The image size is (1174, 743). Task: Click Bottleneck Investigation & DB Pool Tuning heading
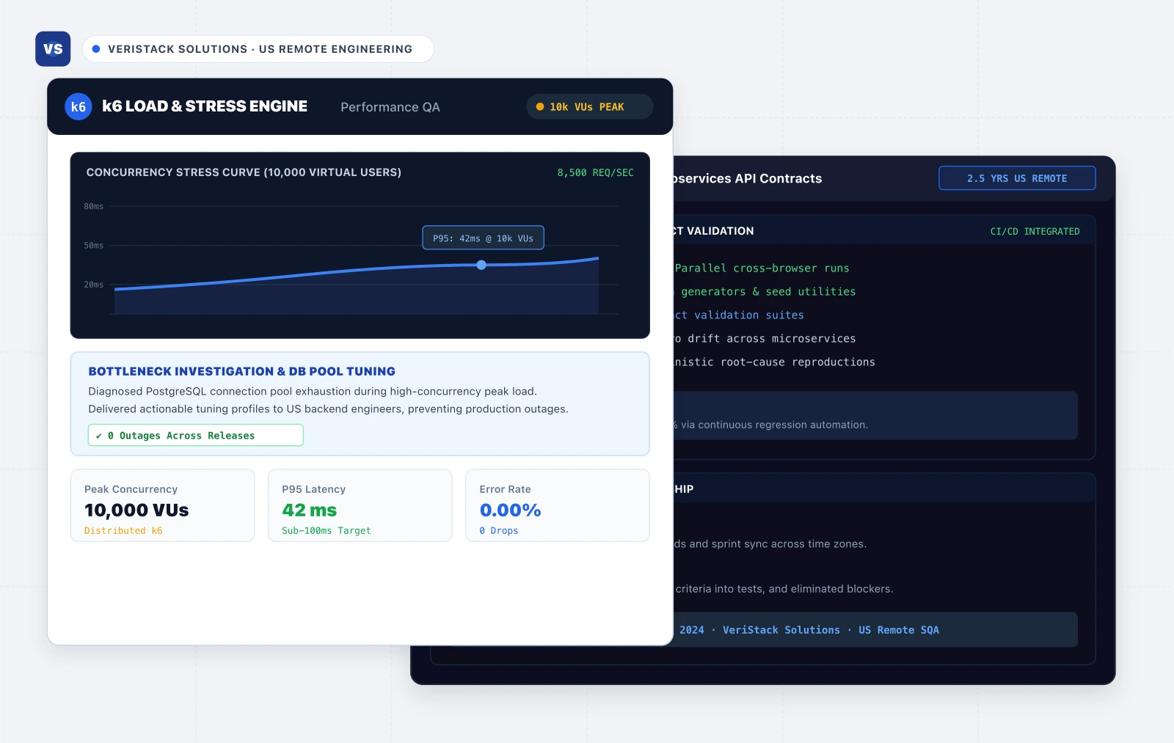(241, 371)
